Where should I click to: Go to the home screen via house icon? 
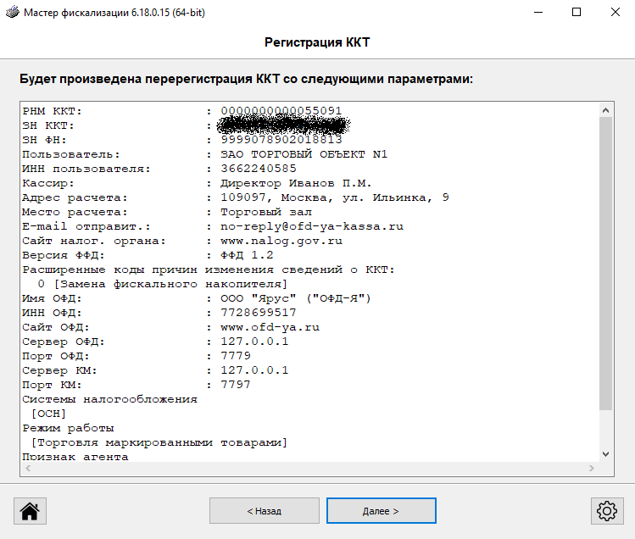tap(30, 511)
